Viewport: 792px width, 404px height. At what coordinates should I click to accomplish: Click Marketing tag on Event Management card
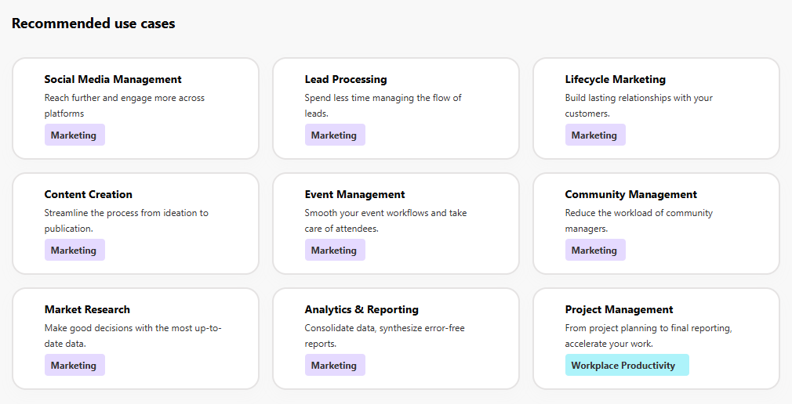(x=334, y=251)
